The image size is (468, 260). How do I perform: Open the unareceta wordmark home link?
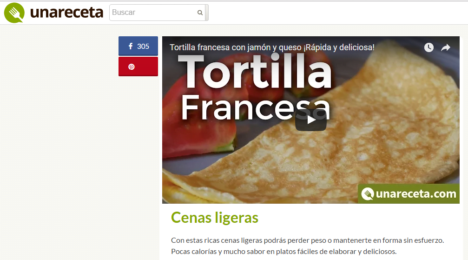(66, 13)
